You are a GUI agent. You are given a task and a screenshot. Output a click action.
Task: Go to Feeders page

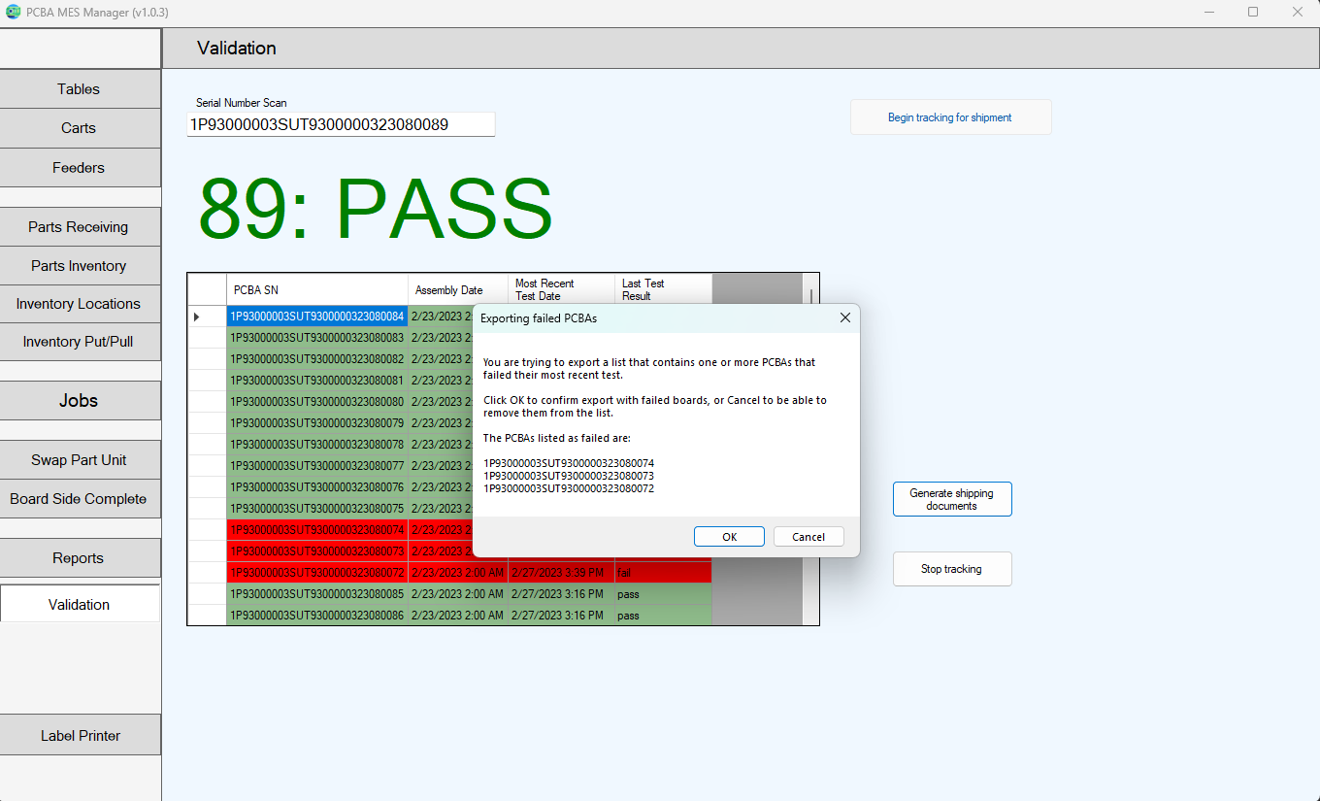click(80, 168)
